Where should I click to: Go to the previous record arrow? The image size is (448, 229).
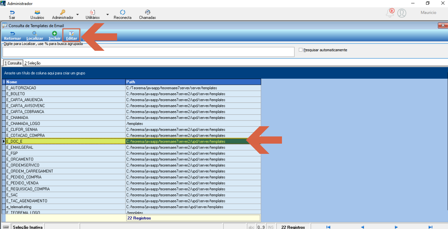coord(362,227)
